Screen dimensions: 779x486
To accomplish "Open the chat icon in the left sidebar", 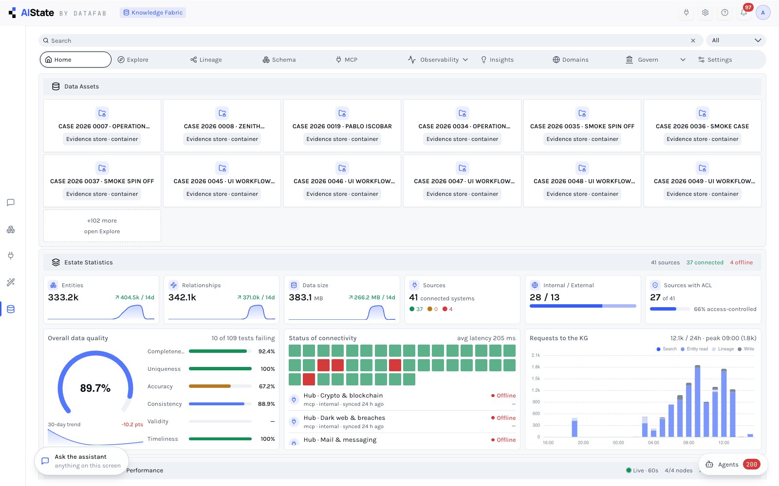I will [11, 203].
